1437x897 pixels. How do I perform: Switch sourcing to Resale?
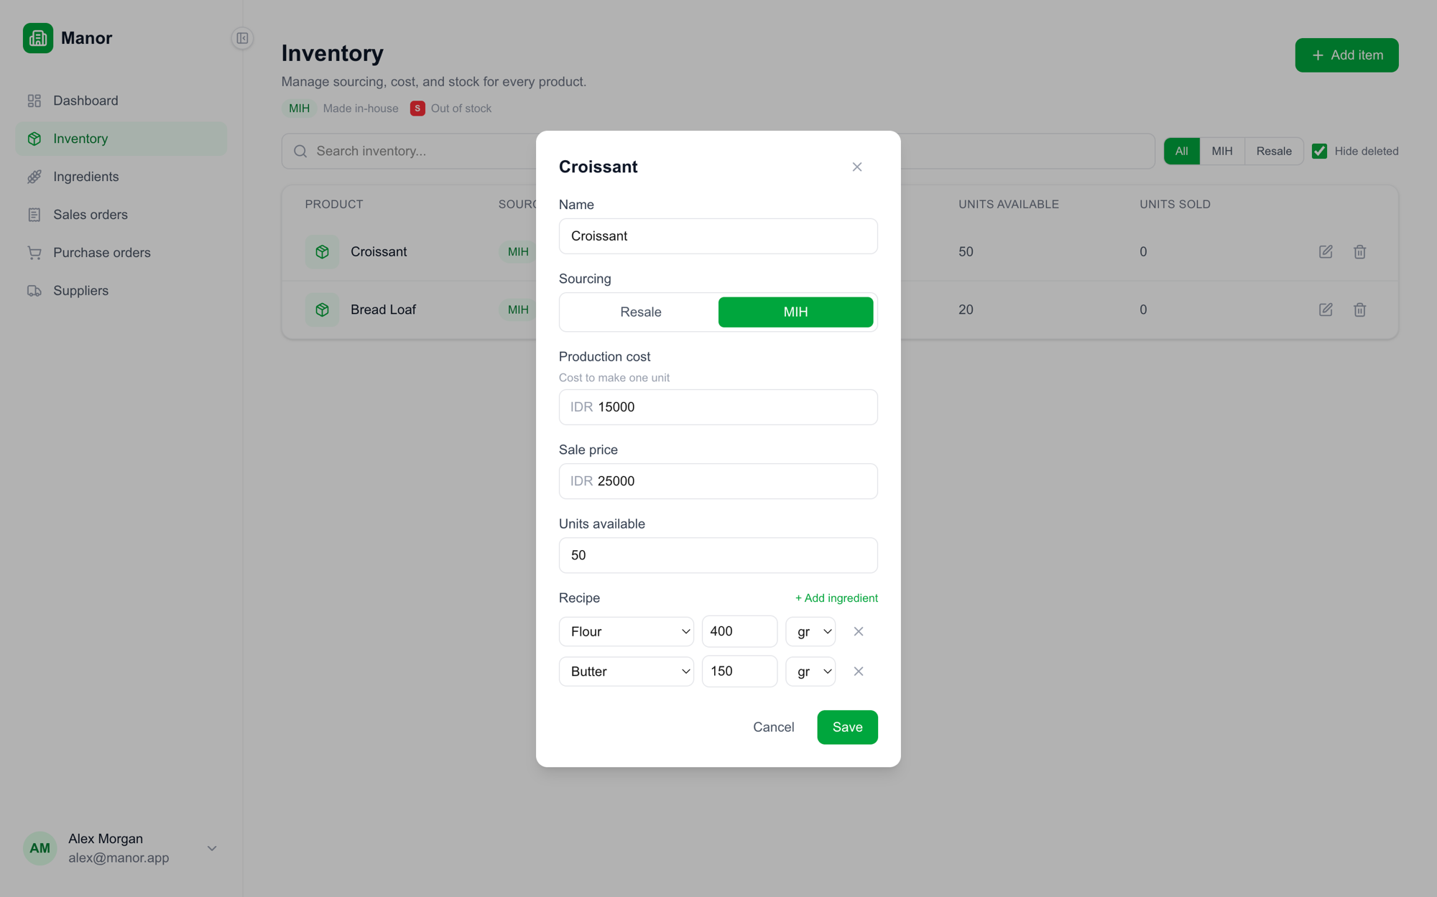click(640, 312)
